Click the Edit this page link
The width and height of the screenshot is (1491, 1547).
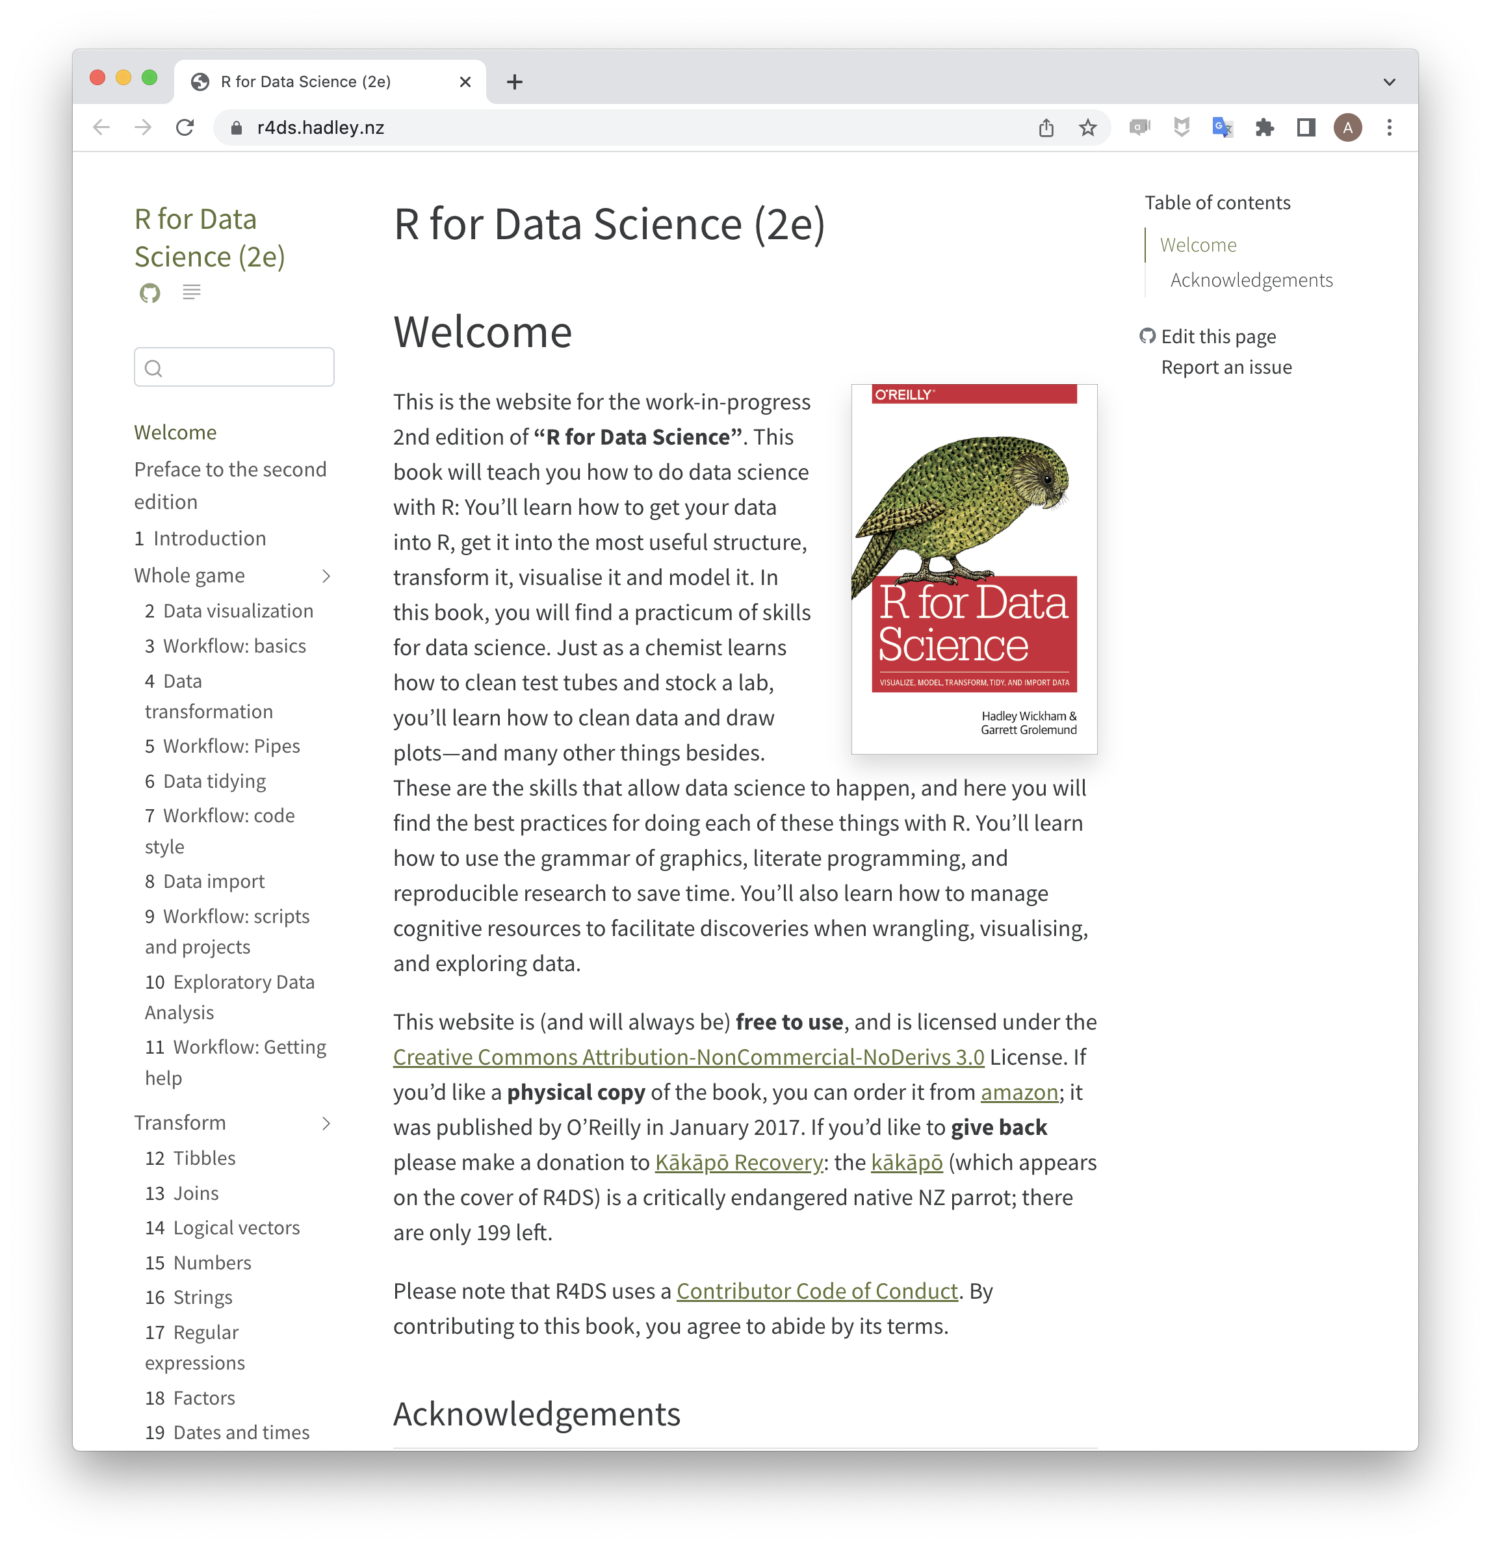(1218, 337)
